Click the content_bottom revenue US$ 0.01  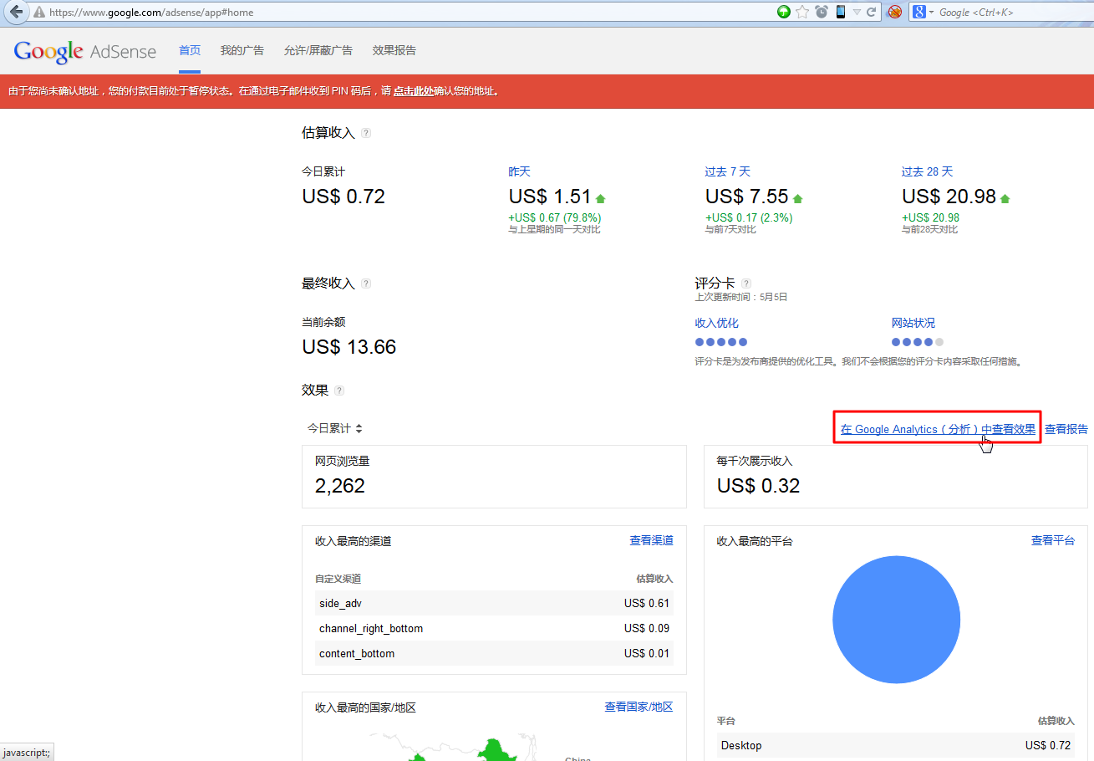(x=647, y=653)
